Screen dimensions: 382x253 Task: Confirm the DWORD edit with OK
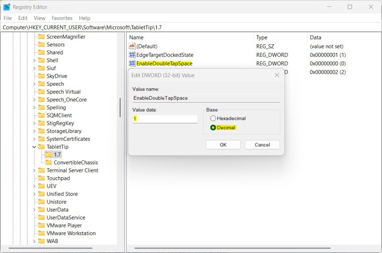223,145
